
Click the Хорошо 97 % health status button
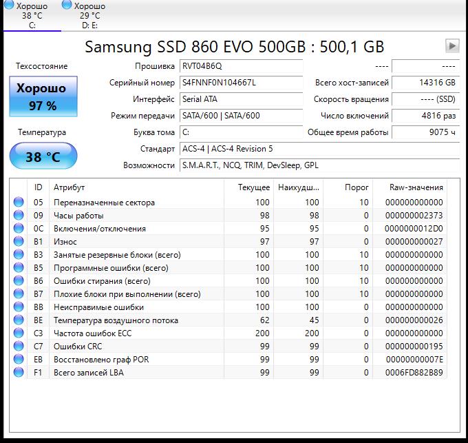pos(43,96)
